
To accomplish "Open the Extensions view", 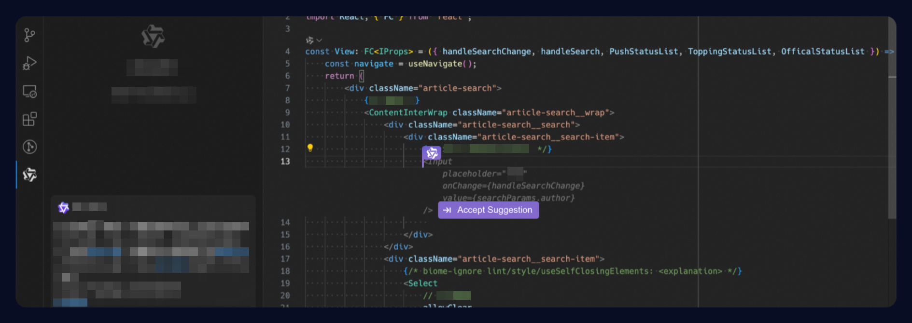I will [30, 119].
